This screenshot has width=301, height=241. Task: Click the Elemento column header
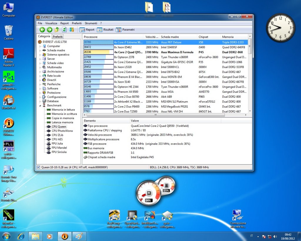106,121
